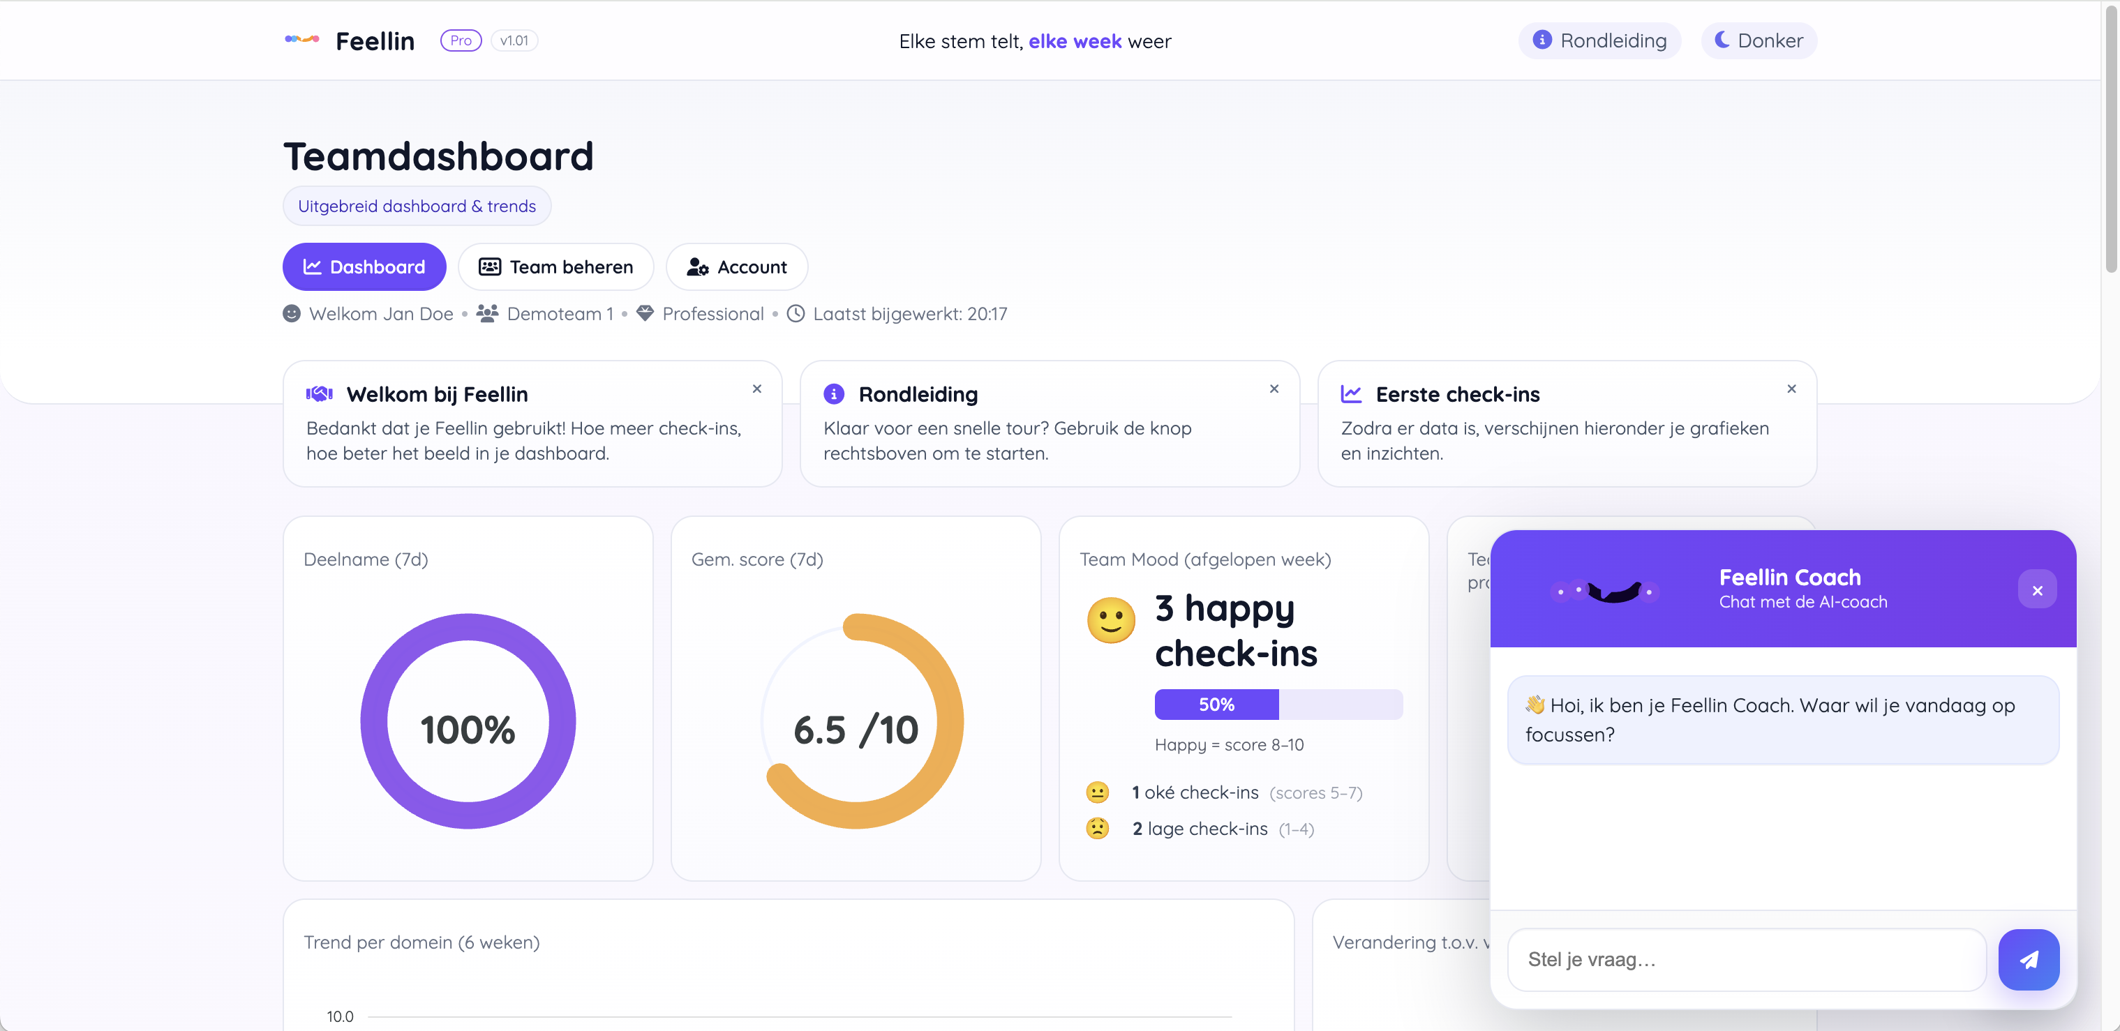Click the Feellin logo icon
This screenshot has height=1031, width=2120.
[x=301, y=40]
